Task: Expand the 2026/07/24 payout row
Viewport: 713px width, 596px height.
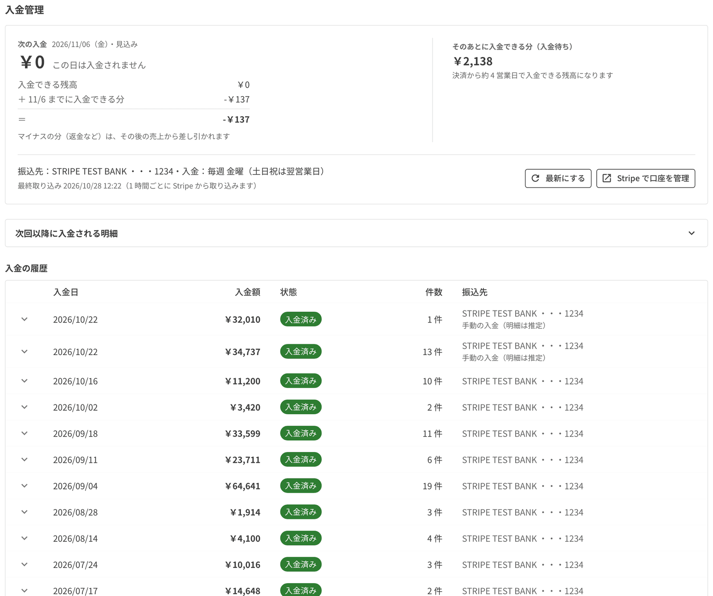Action: pyautogui.click(x=25, y=564)
